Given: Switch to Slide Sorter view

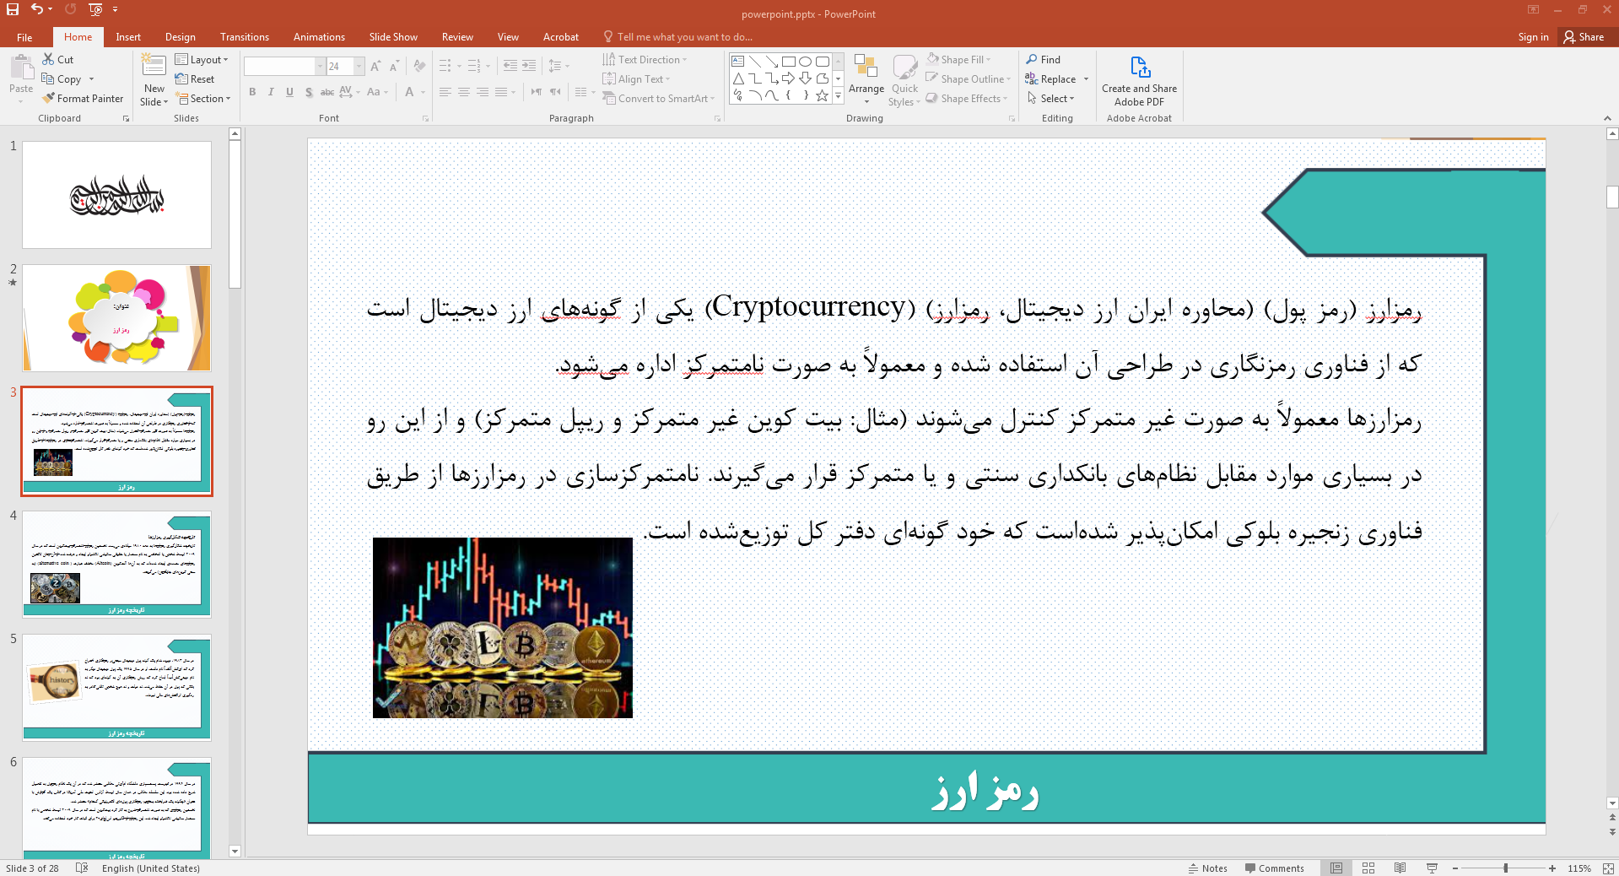Looking at the screenshot, I should 1368,868.
